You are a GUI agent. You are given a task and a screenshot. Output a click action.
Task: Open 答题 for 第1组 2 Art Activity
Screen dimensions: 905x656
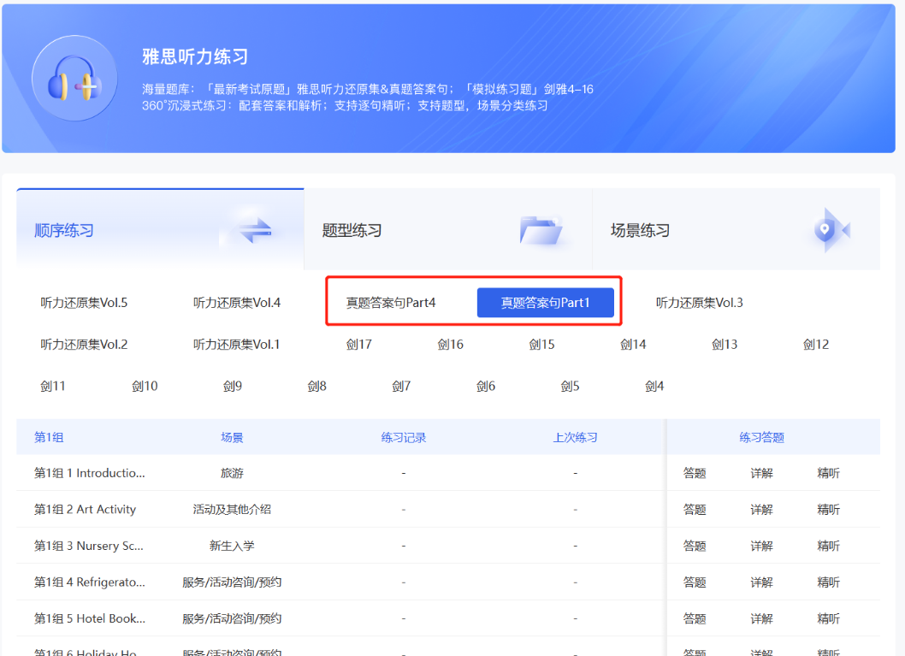click(x=695, y=510)
